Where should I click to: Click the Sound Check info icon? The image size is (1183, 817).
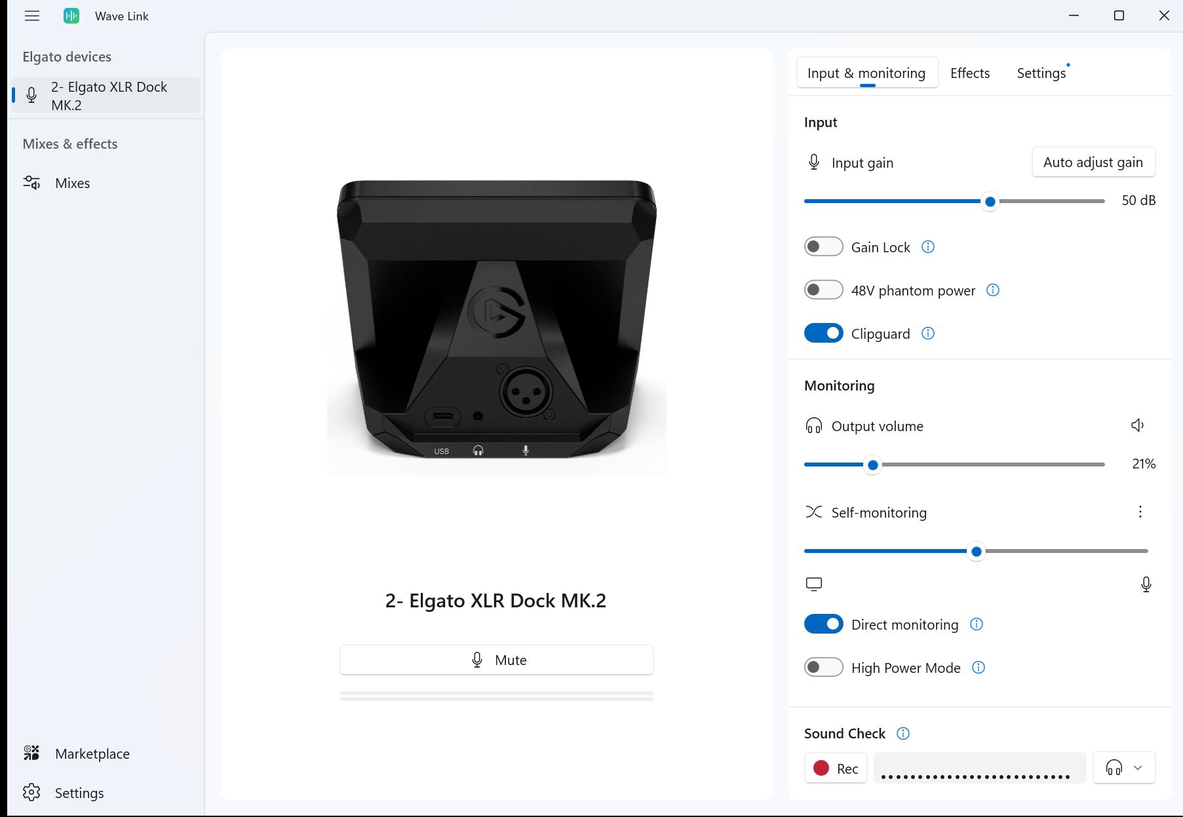pyautogui.click(x=902, y=733)
